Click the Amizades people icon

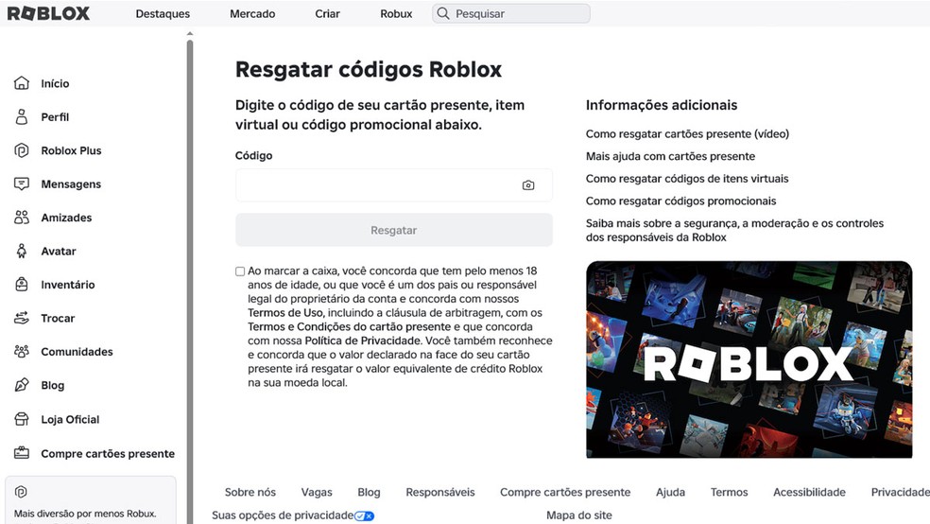click(22, 218)
